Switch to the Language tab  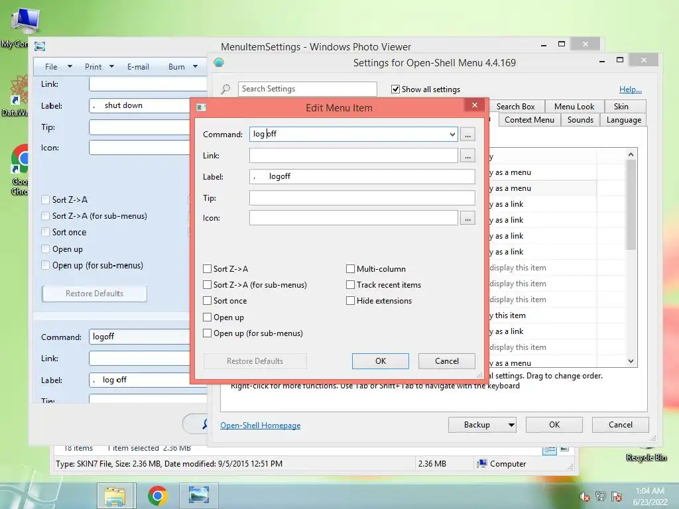(623, 120)
